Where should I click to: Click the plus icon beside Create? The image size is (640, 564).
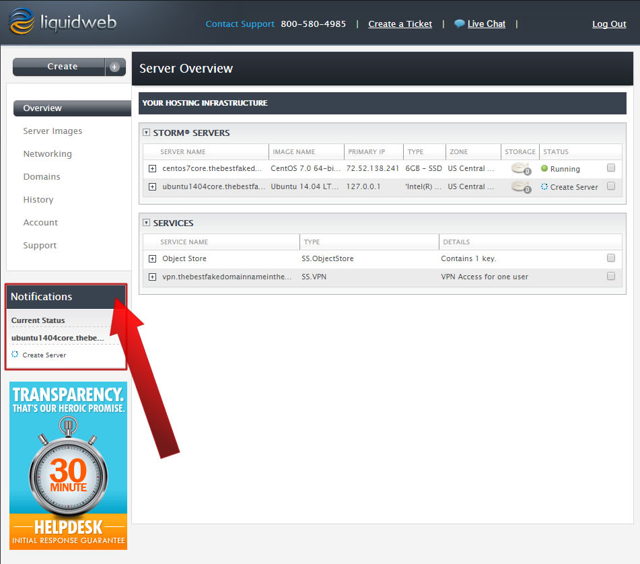(x=114, y=67)
